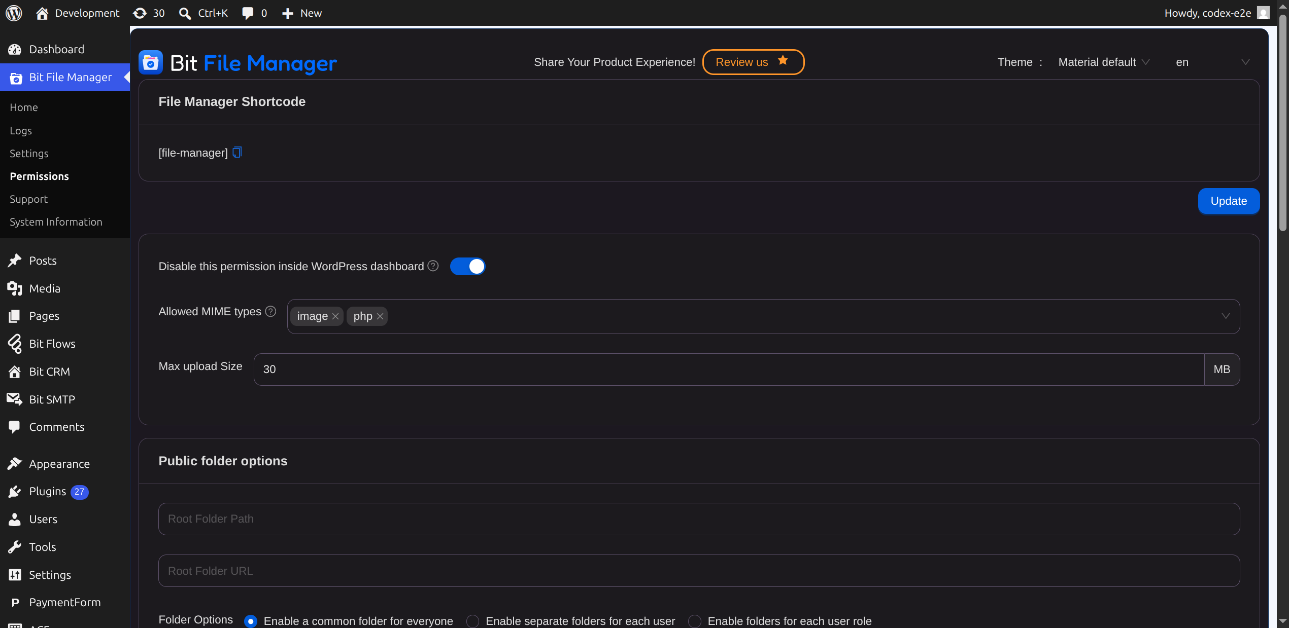Open Media library icon in sidebar

[15, 288]
